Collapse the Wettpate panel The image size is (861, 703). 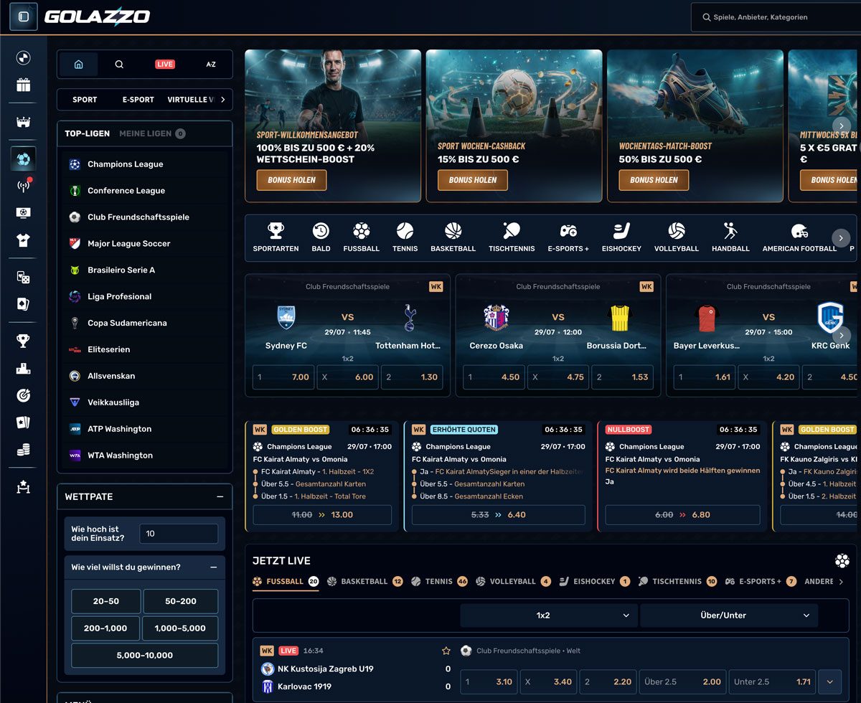(220, 496)
